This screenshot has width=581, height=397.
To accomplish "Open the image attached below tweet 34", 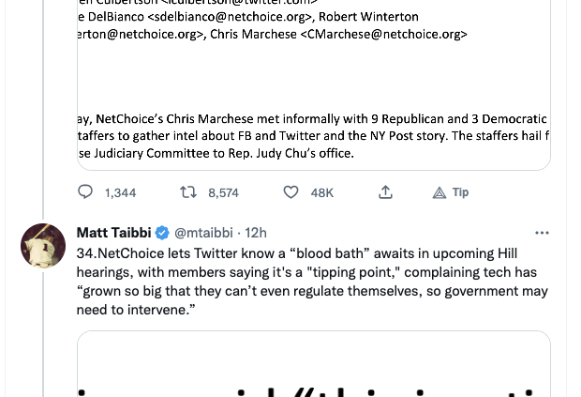I will pyautogui.click(x=313, y=366).
